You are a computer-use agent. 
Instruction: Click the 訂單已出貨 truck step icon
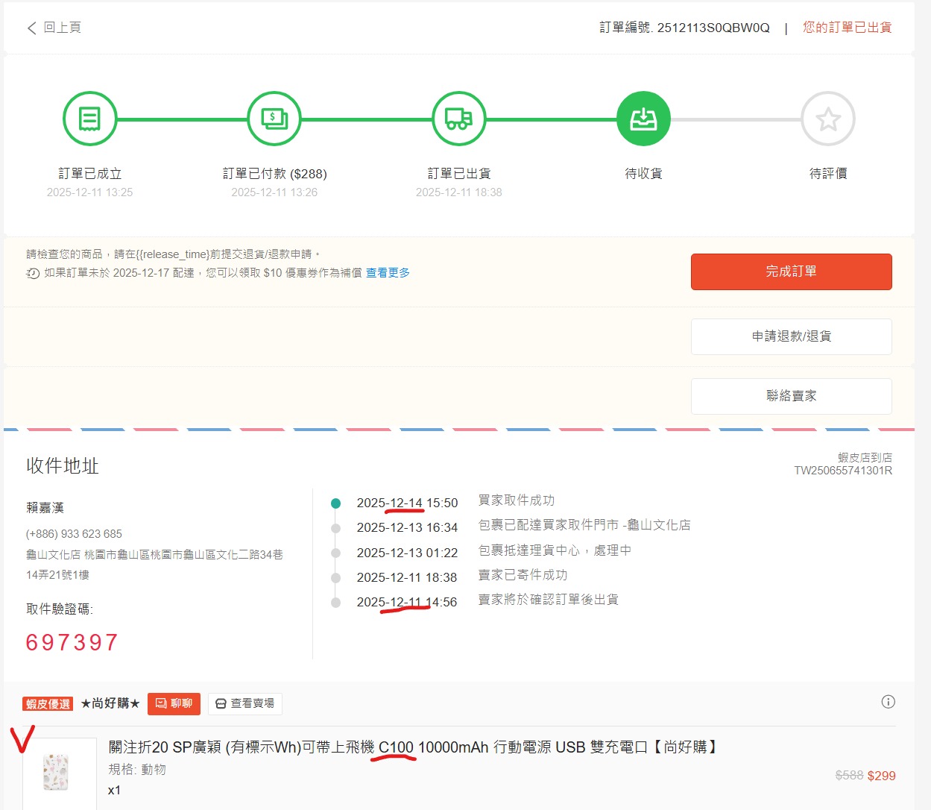pos(458,119)
